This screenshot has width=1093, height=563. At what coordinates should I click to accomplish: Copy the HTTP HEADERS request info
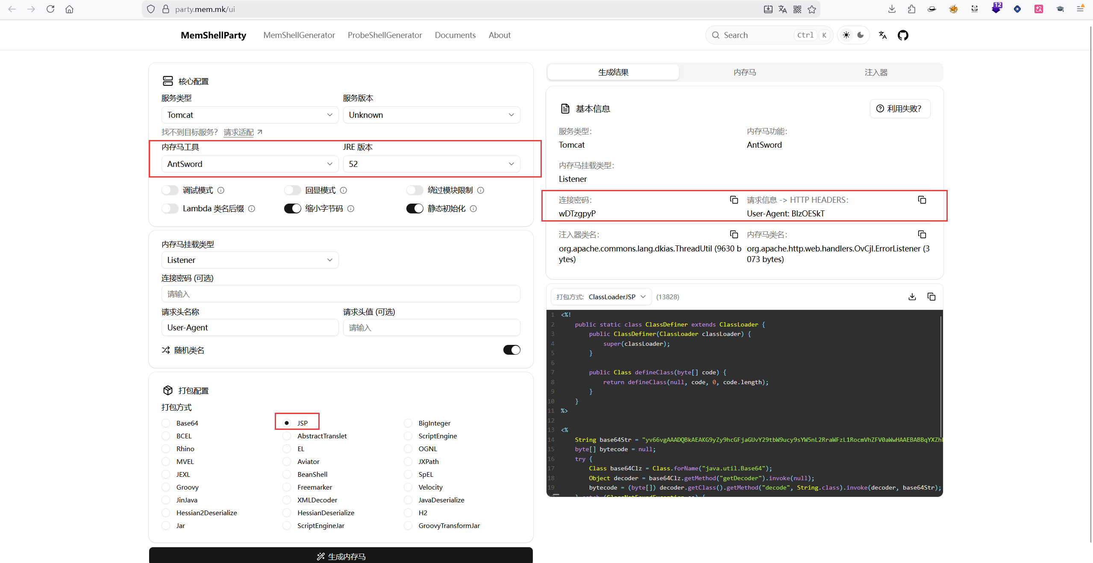pyautogui.click(x=922, y=200)
